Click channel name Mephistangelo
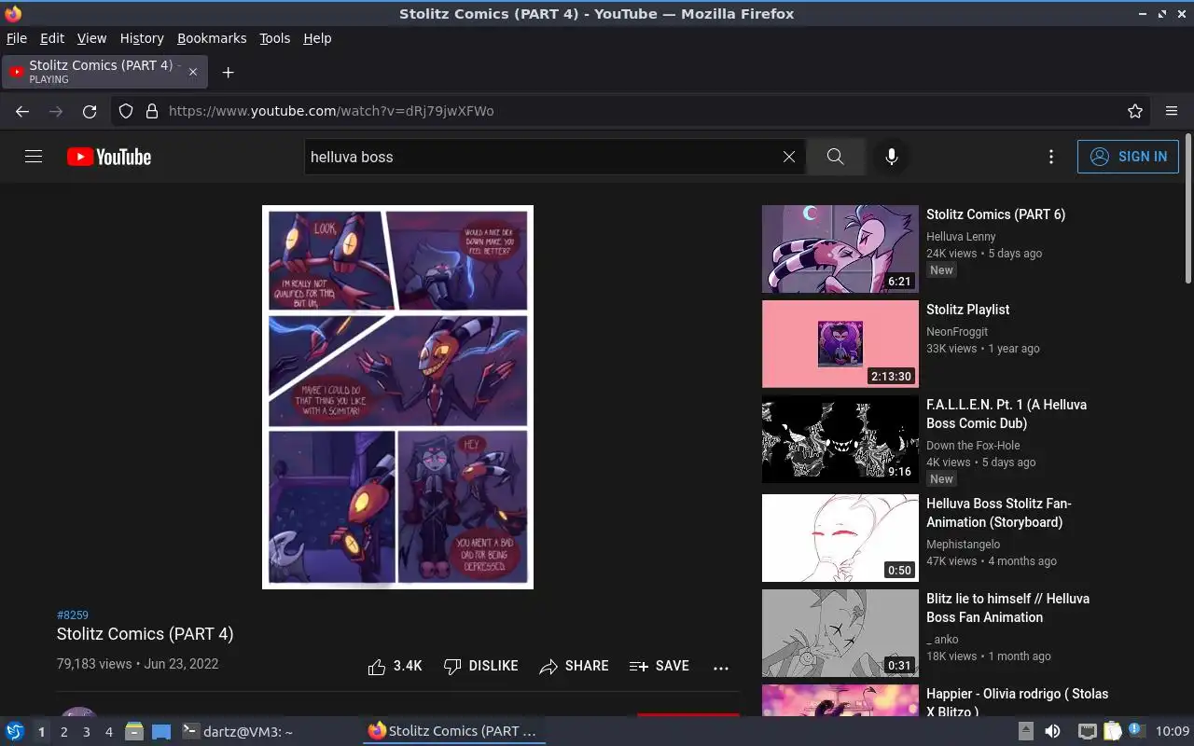This screenshot has width=1194, height=746. click(x=963, y=545)
